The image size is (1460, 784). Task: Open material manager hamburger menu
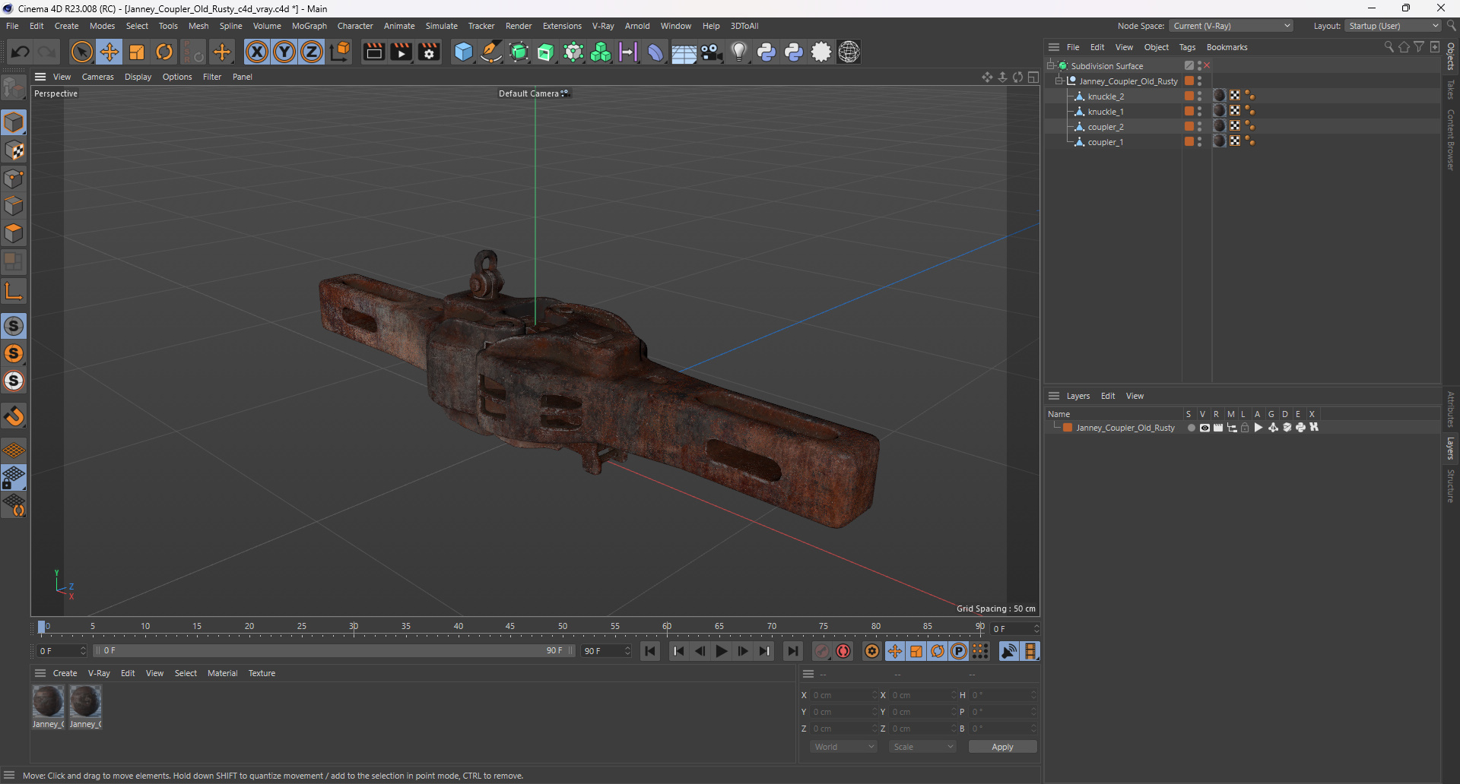40,673
